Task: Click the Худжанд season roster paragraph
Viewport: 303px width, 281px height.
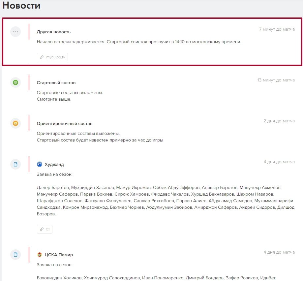Action: point(165,201)
